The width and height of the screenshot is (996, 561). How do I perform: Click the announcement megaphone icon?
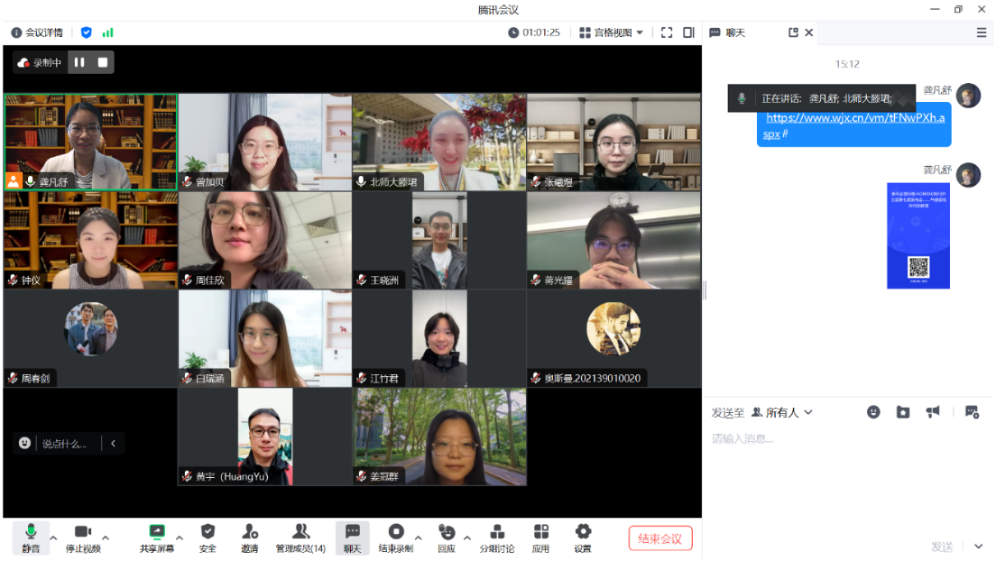click(x=933, y=412)
